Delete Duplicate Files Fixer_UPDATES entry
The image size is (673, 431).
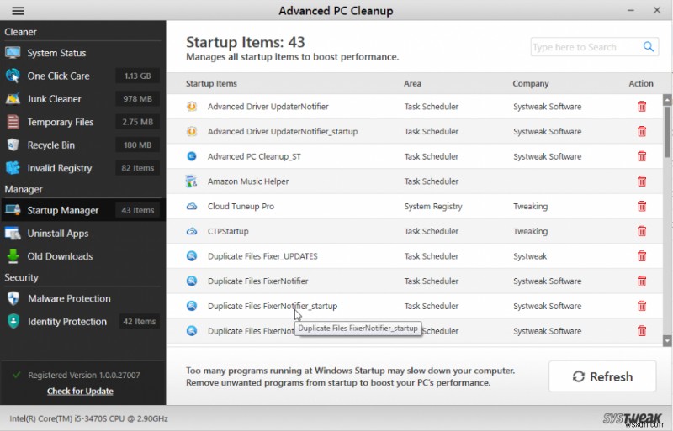(642, 256)
